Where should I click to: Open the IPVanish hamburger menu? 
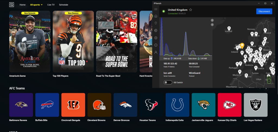pos(156,9)
